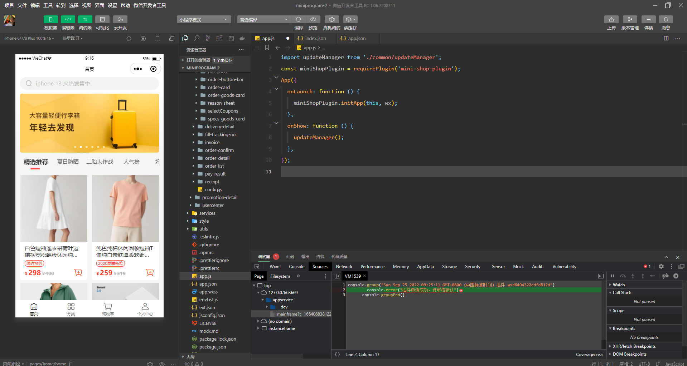The height and width of the screenshot is (366, 687).
Task: Open the index.json editor tab
Action: coord(315,39)
